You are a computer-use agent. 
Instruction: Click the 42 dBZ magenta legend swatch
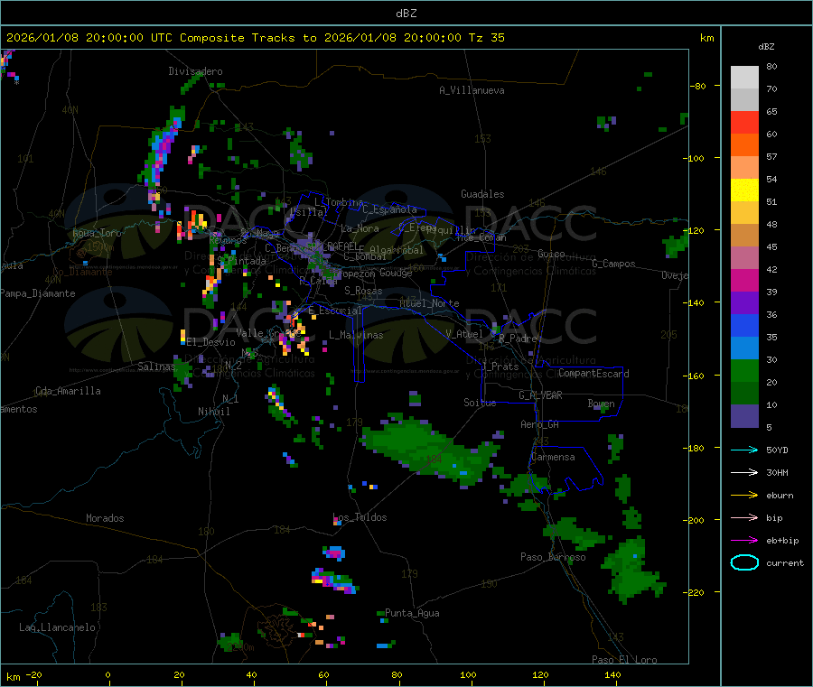point(744,280)
